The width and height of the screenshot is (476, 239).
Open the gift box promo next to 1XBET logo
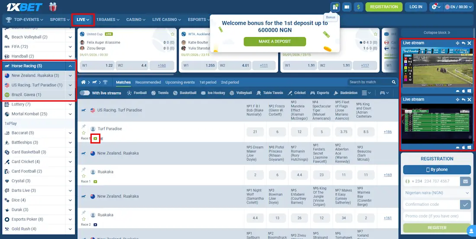pos(53,6)
